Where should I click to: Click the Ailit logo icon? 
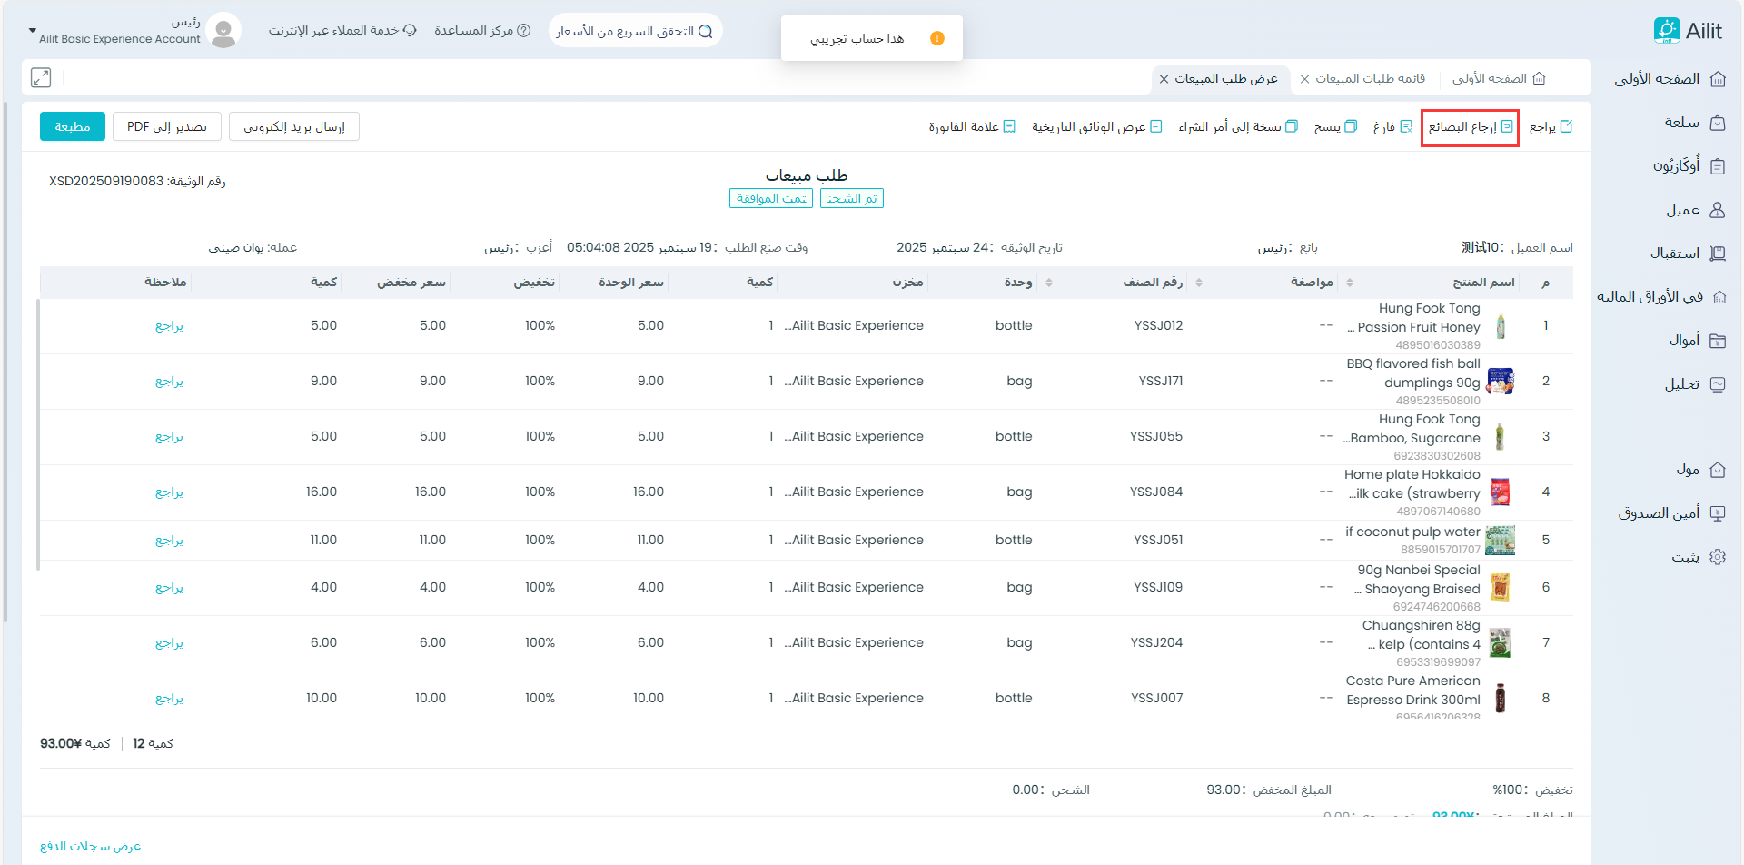1666,30
